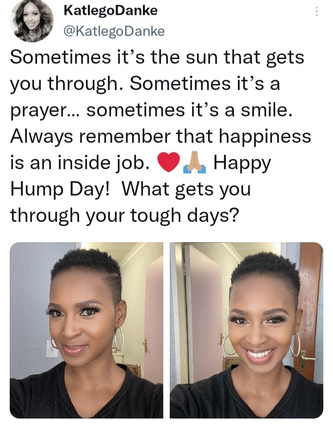Click the question 'through your tough days?'
The height and width of the screenshot is (426, 333).
click(125, 216)
